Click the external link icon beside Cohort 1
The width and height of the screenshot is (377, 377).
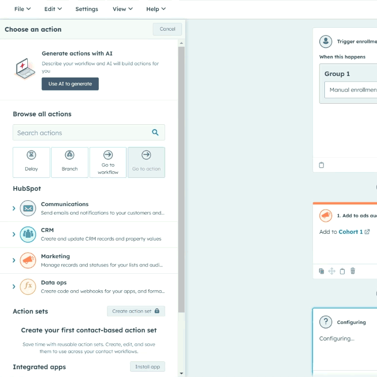367,232
